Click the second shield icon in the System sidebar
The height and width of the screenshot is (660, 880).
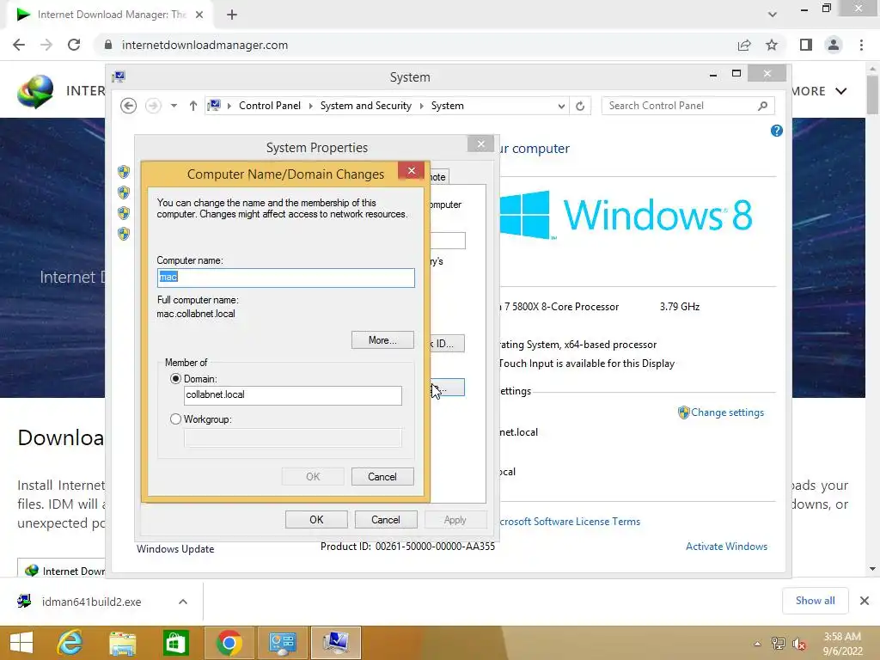click(124, 192)
